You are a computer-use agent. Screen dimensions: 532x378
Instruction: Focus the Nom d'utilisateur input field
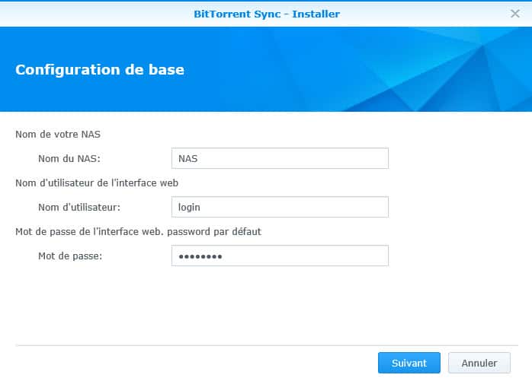(280, 207)
